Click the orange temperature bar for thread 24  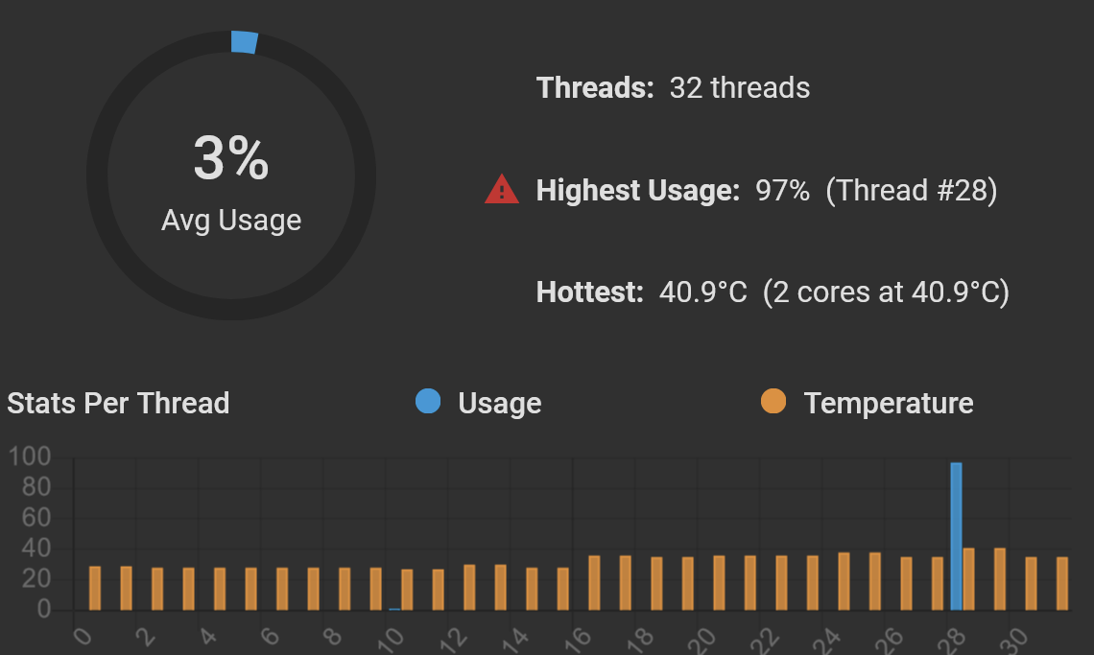pos(844,581)
